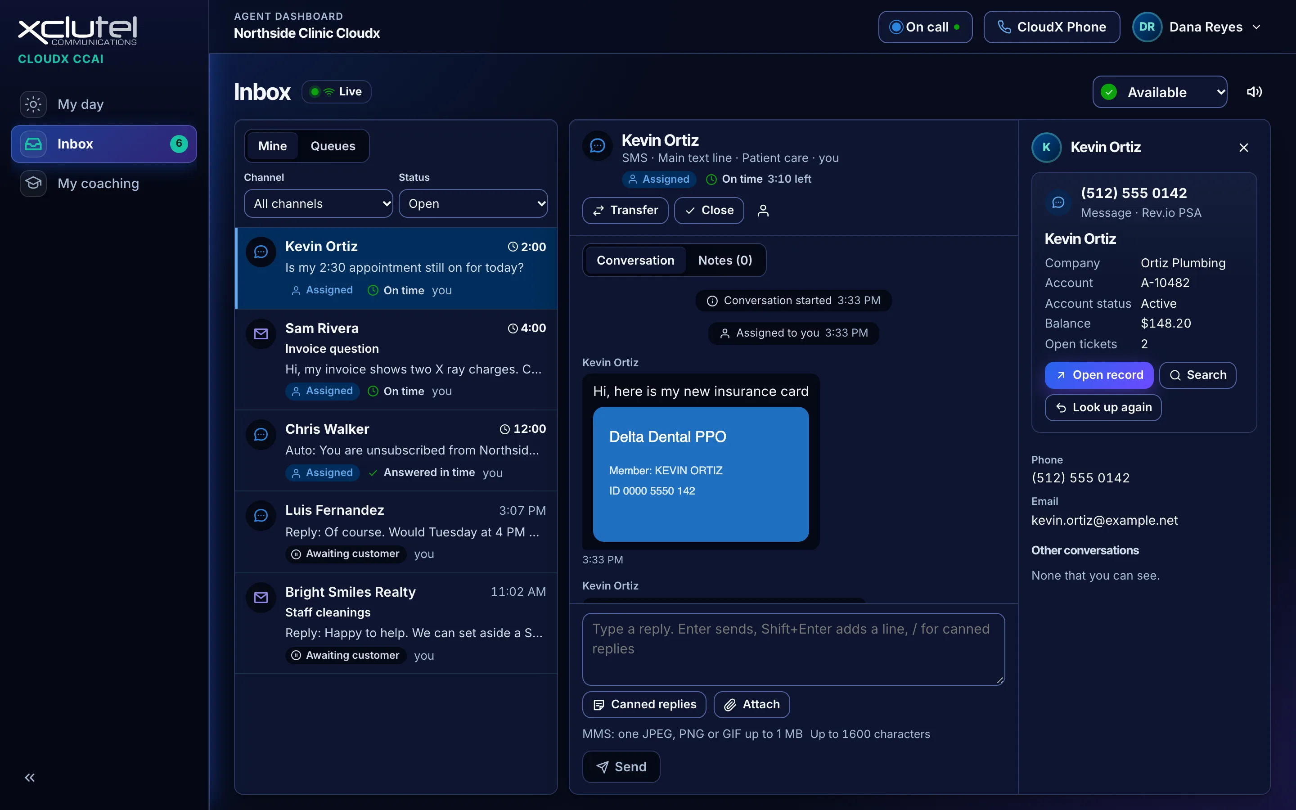Click Chris Walker's SMS chat icon
Image resolution: width=1296 pixels, height=810 pixels.
click(261, 434)
